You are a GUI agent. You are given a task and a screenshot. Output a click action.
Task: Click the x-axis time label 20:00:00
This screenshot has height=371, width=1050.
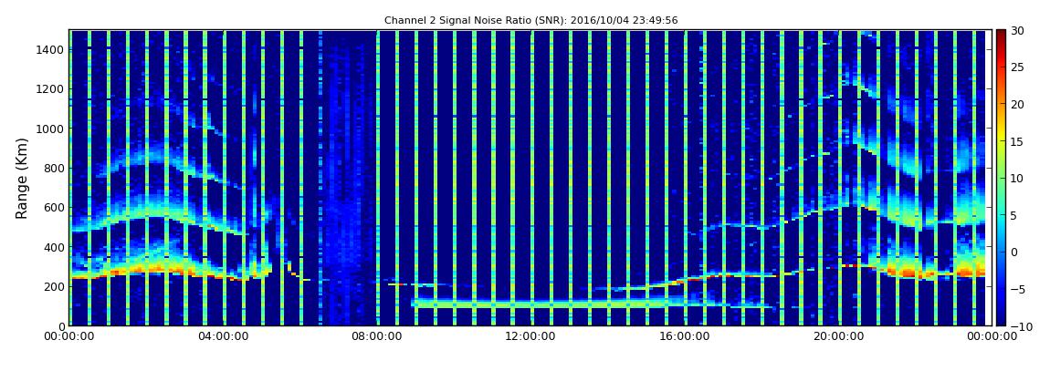point(836,337)
